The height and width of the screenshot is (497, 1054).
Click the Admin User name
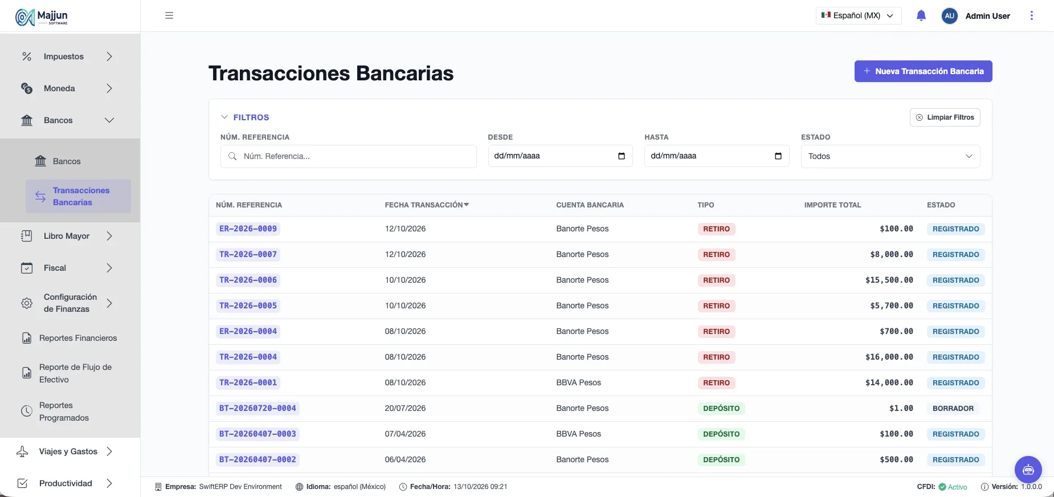(987, 16)
